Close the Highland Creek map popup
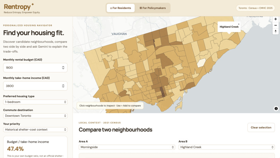 [x=239, y=24]
